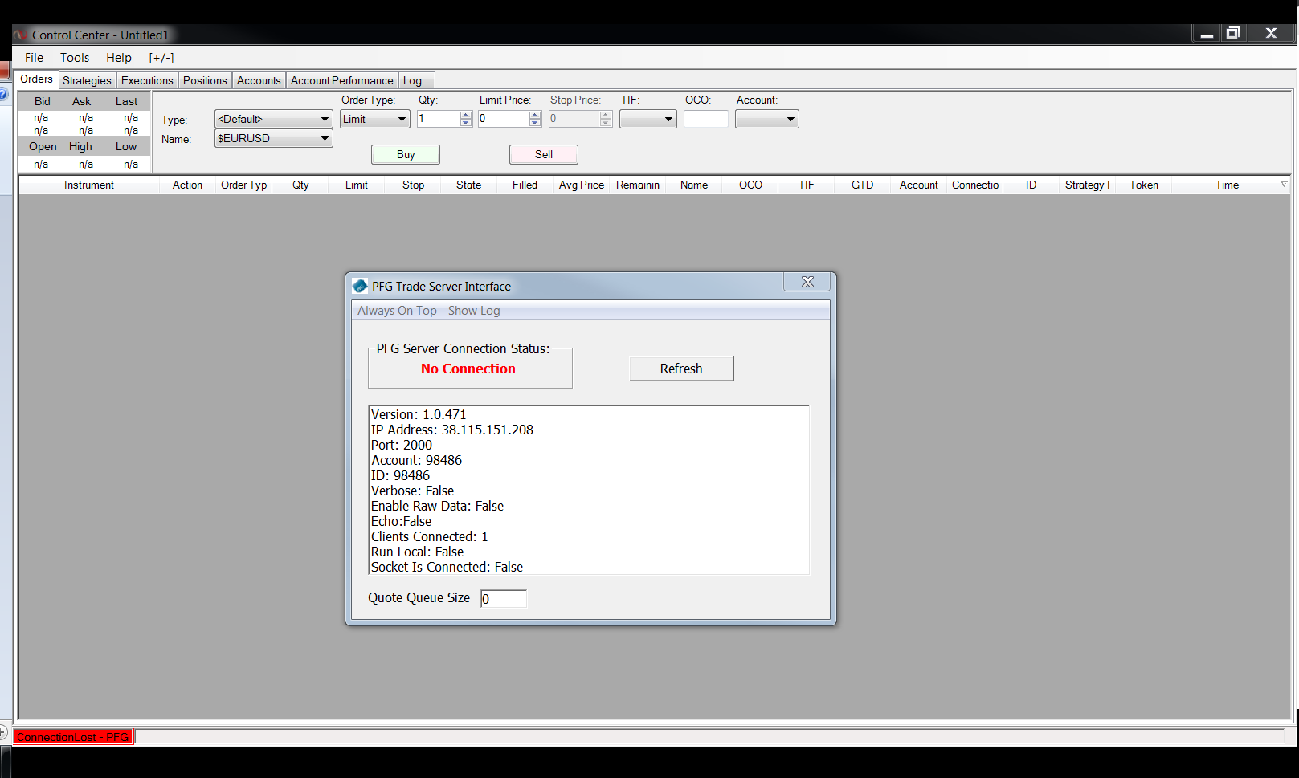Image resolution: width=1299 pixels, height=778 pixels.
Task: Click the Token column header
Action: (1144, 185)
